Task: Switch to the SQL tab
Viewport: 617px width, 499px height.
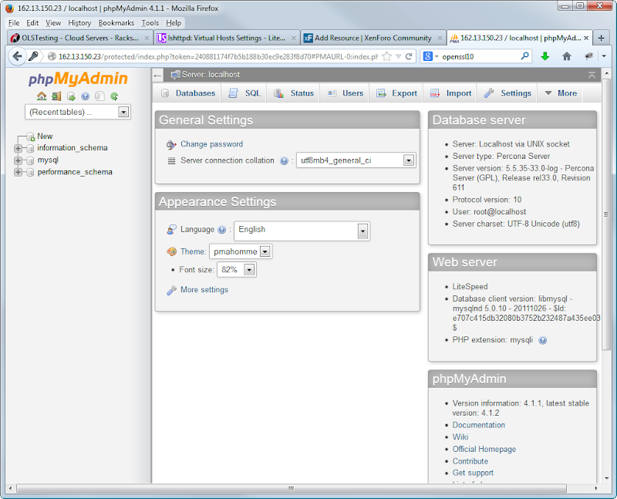Action: [x=244, y=93]
